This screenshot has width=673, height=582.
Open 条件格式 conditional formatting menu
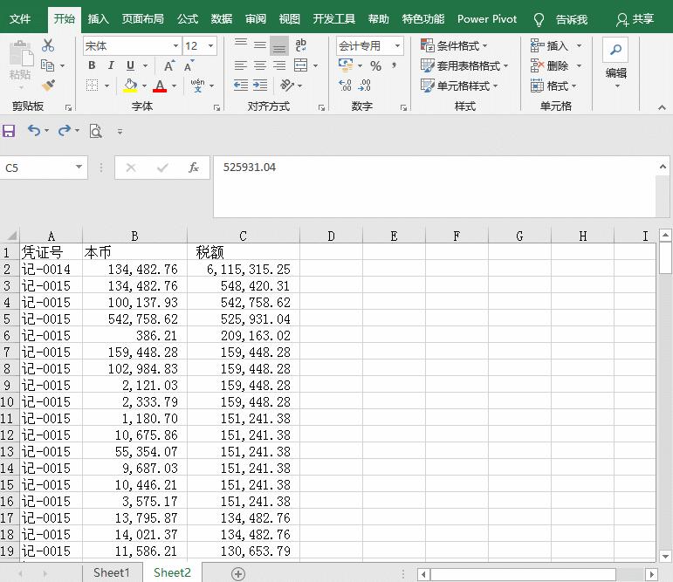click(x=454, y=45)
